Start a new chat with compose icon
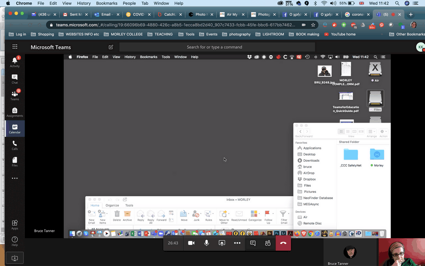This screenshot has width=425, height=266. pos(111,47)
